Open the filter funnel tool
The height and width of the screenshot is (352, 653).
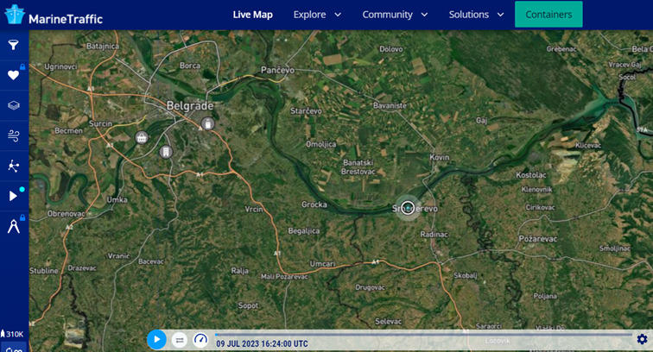(x=13, y=45)
